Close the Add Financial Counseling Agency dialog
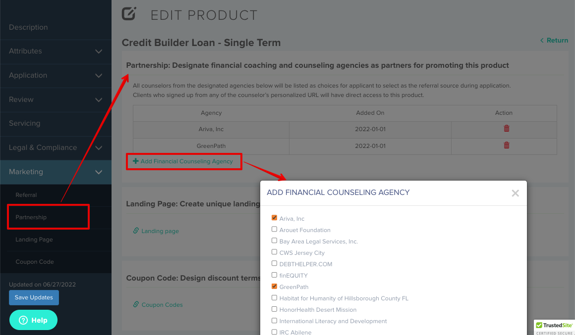Image resolution: width=575 pixels, height=335 pixels. (515, 193)
